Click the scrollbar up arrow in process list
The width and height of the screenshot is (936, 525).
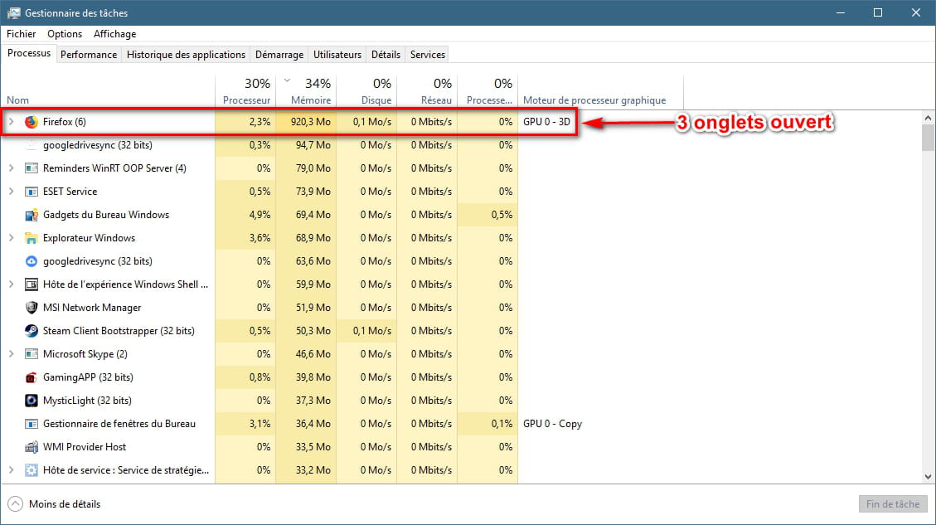click(928, 118)
